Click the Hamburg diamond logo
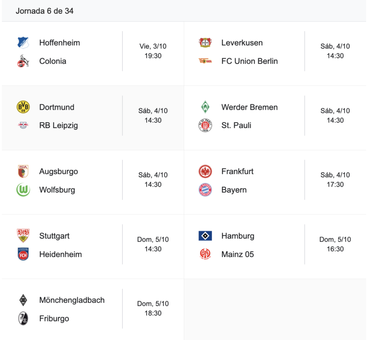Image resolution: width=388 pixels, height=340 pixels. tap(205, 236)
